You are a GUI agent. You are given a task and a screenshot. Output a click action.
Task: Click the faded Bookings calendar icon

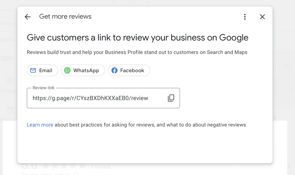[10, 110]
